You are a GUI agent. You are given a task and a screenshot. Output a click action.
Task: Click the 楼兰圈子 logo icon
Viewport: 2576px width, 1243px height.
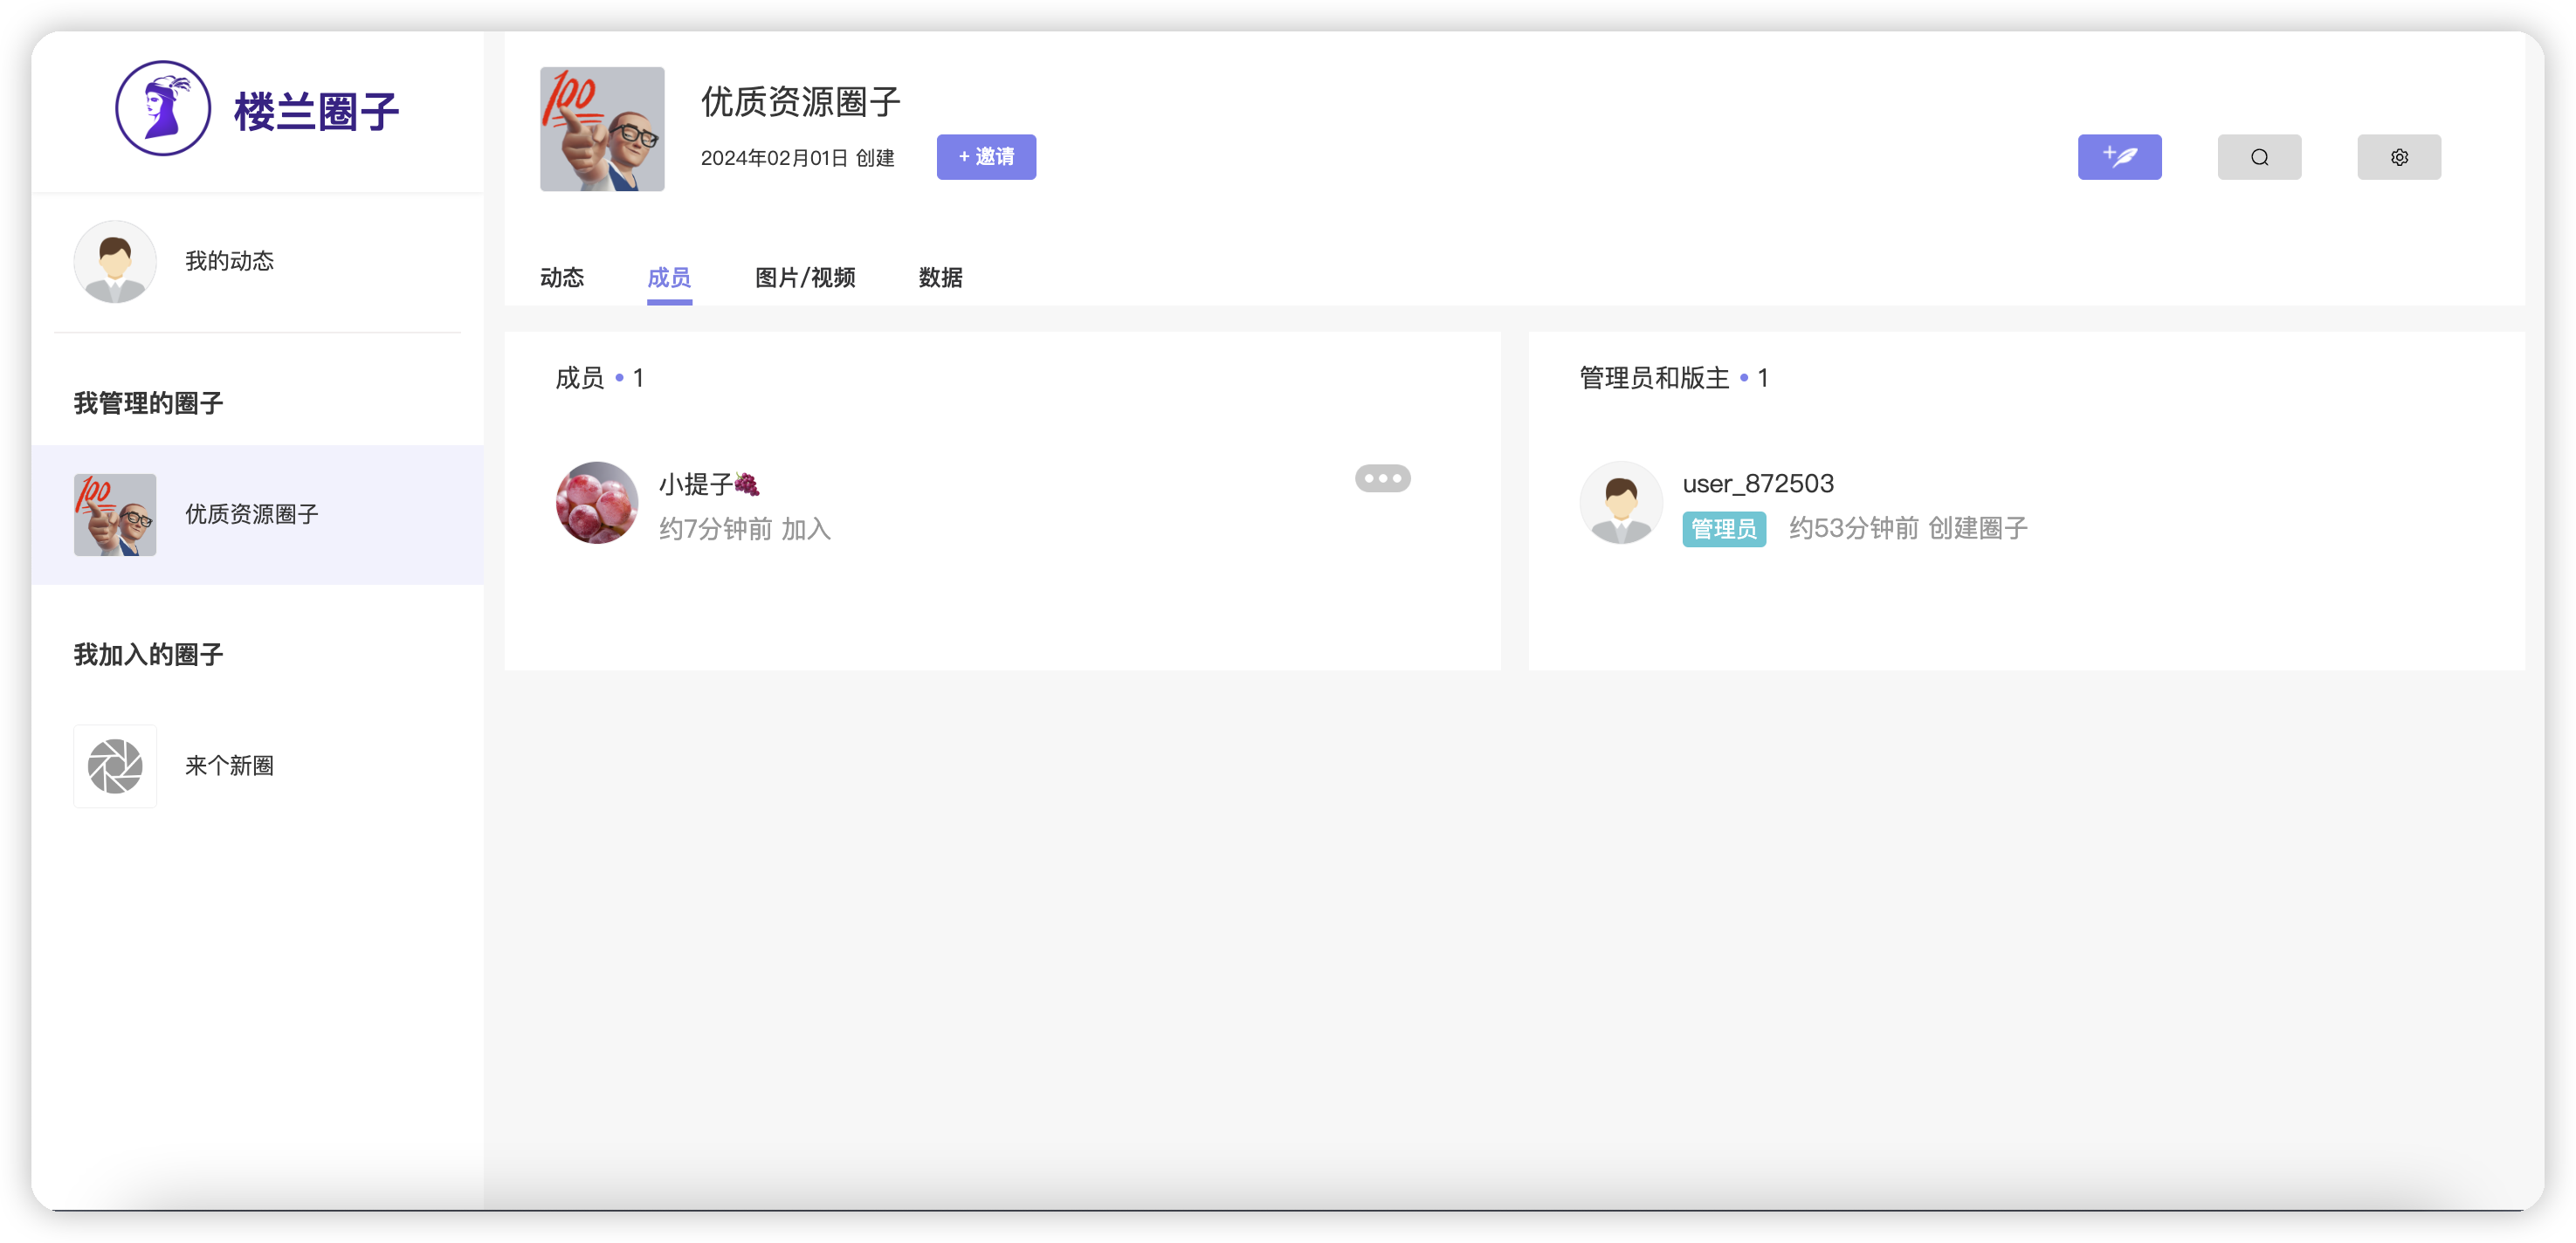click(x=163, y=108)
